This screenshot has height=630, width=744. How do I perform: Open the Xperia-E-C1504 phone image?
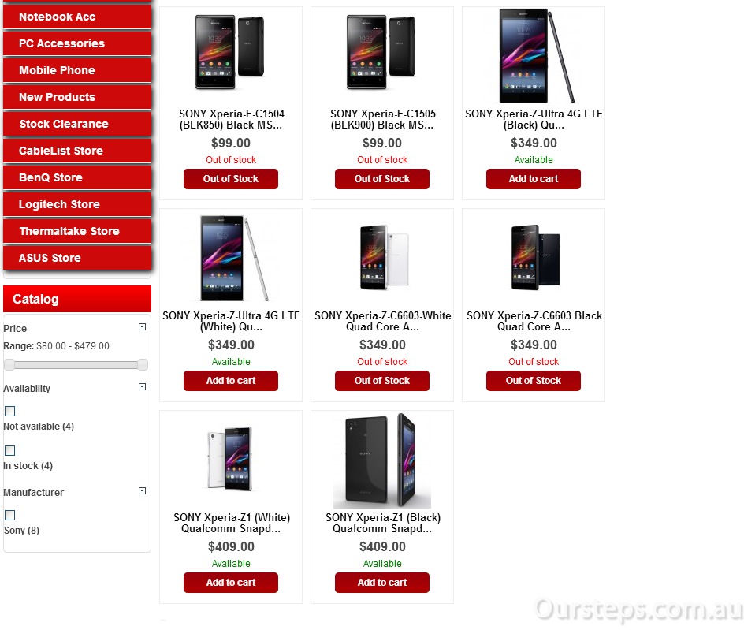click(x=231, y=52)
